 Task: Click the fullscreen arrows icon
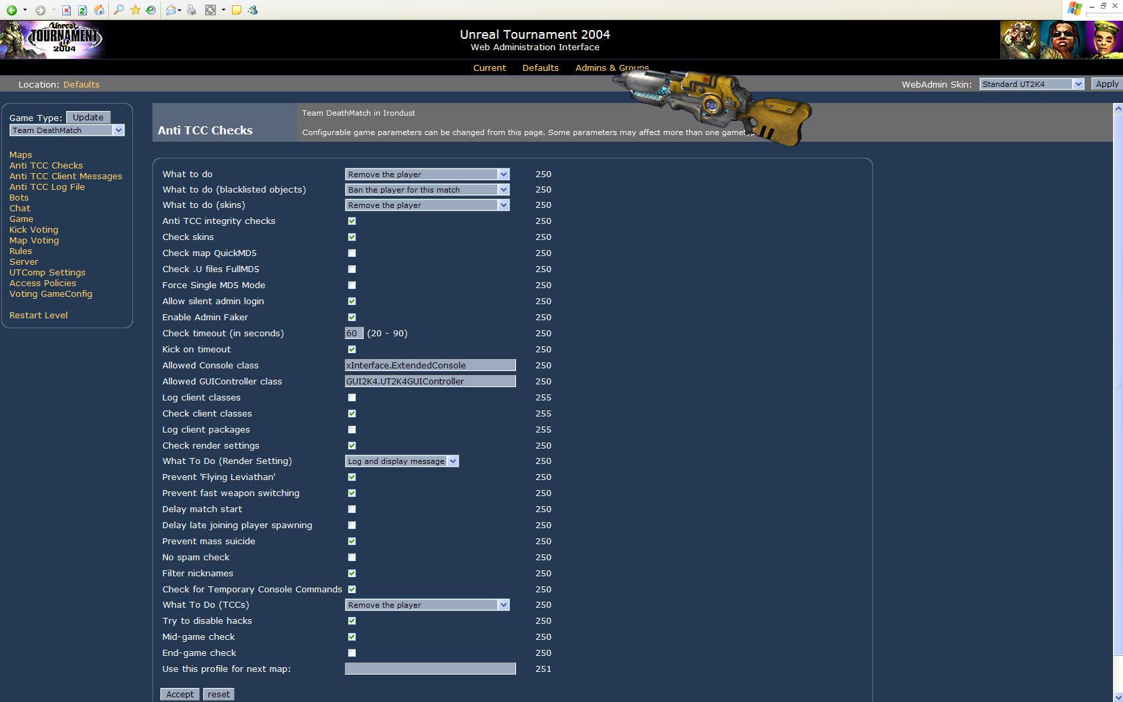211,10
